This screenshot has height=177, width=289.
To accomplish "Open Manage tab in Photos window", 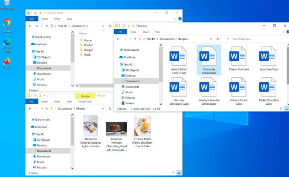I will pyautogui.click(x=85, y=96).
